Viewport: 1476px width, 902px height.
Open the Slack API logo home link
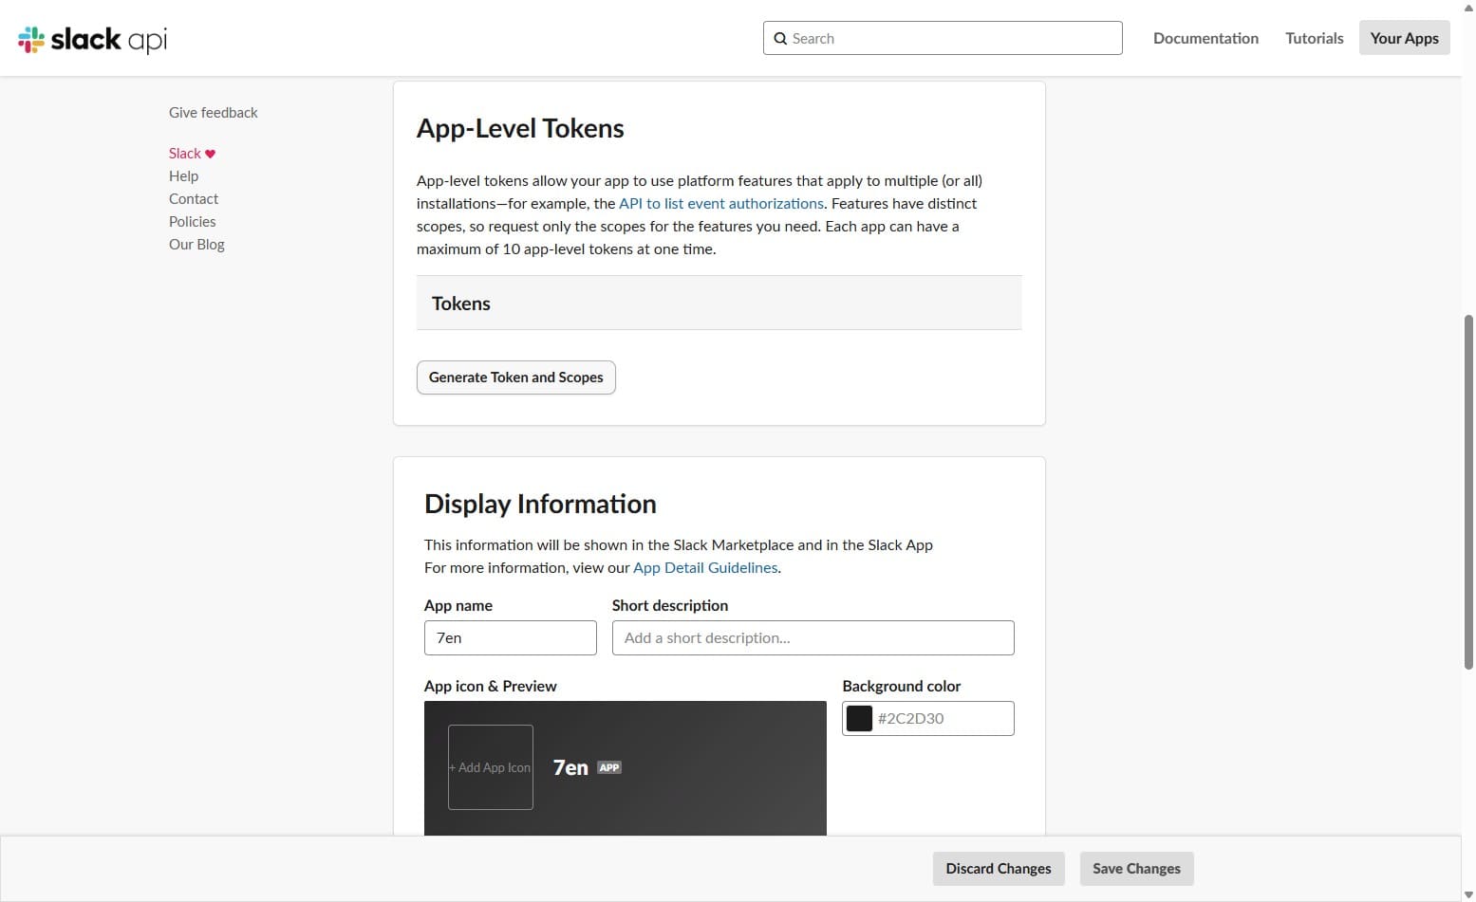92,39
